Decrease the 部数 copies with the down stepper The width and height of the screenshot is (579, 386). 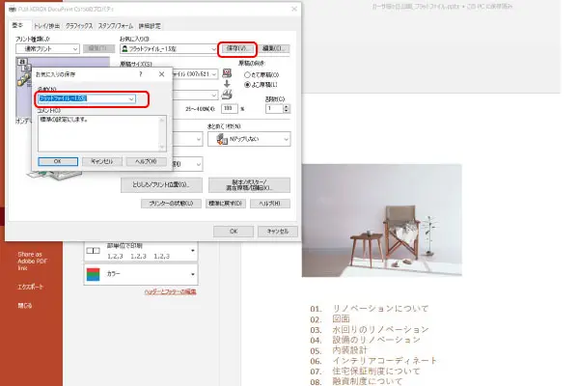[287, 111]
